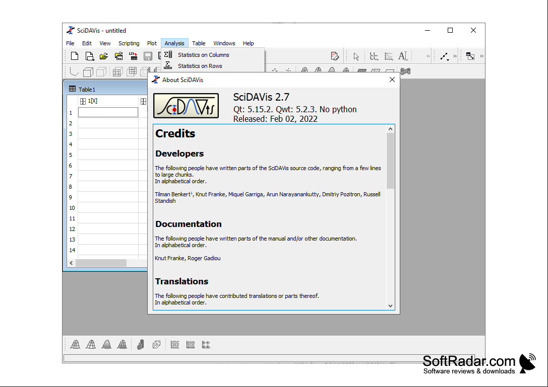Open the Scripting menu
Screen dimensions: 548x387
(x=129, y=43)
